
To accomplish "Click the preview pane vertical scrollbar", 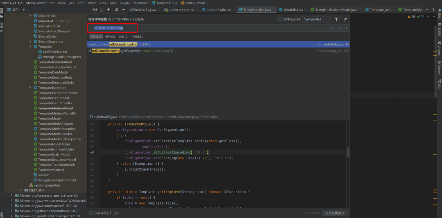I will [348, 152].
